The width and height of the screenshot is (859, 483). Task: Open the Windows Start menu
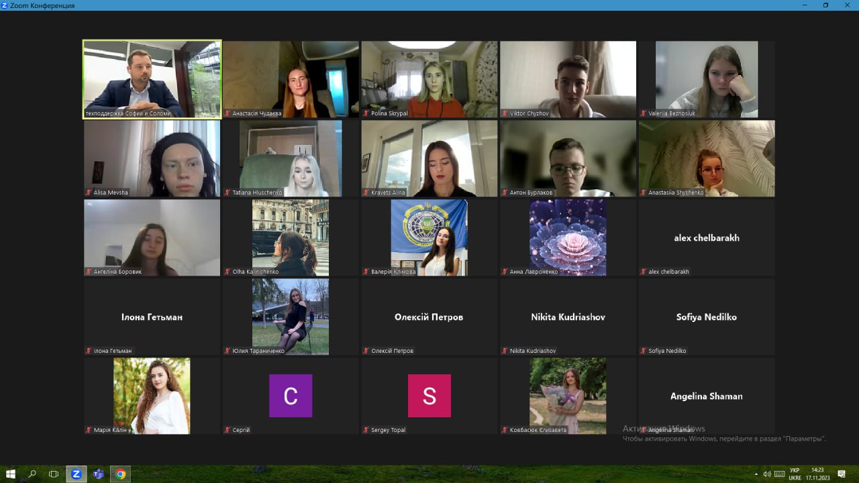click(11, 474)
